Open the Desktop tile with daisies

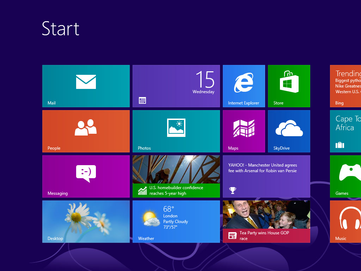point(86,221)
